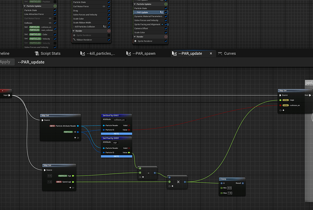Close the --PAR_update tab

(x=211, y=53)
